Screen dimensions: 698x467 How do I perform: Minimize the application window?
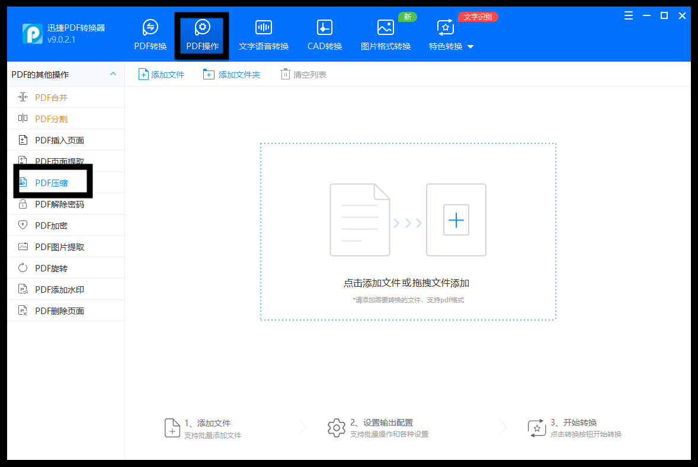click(x=646, y=16)
